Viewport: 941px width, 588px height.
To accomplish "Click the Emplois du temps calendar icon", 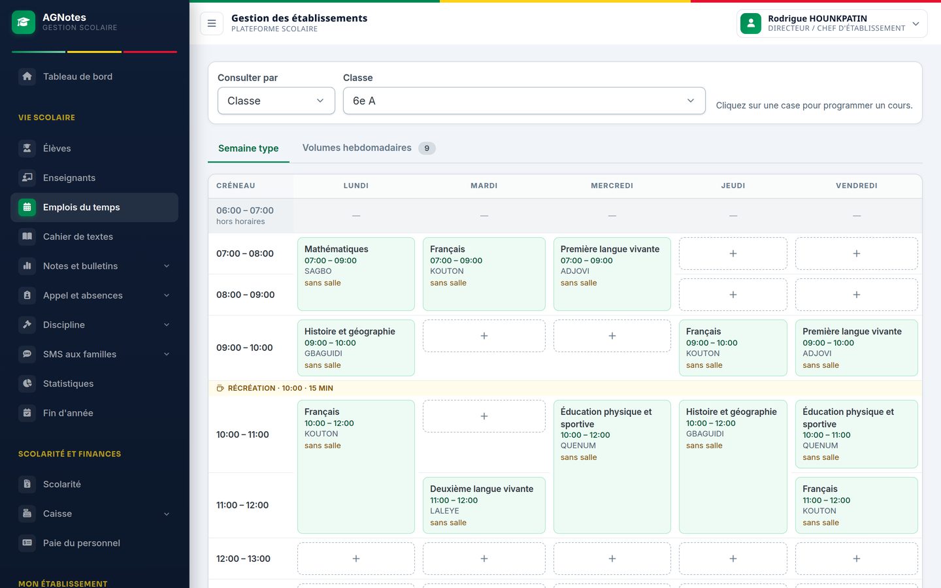I will click(x=27, y=207).
